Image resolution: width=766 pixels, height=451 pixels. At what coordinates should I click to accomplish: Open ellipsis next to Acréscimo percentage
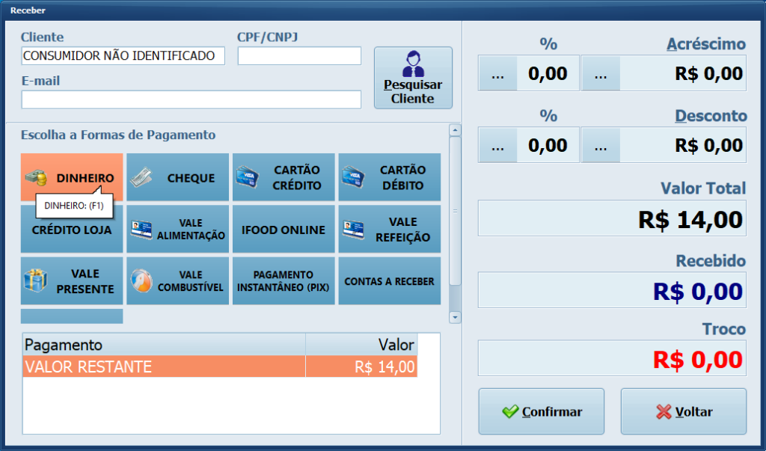(497, 74)
